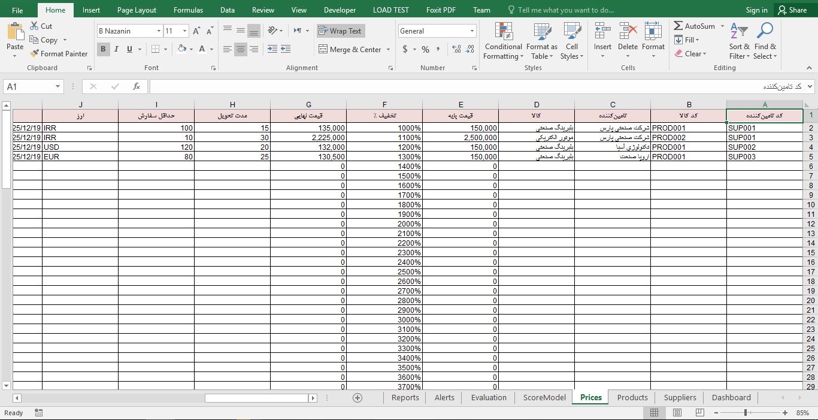Open the B Nazanin font name dropdown

pyautogui.click(x=159, y=31)
